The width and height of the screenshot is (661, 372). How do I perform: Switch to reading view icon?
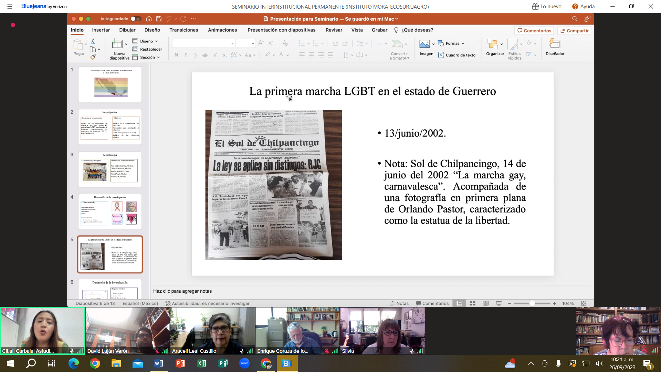point(485,303)
